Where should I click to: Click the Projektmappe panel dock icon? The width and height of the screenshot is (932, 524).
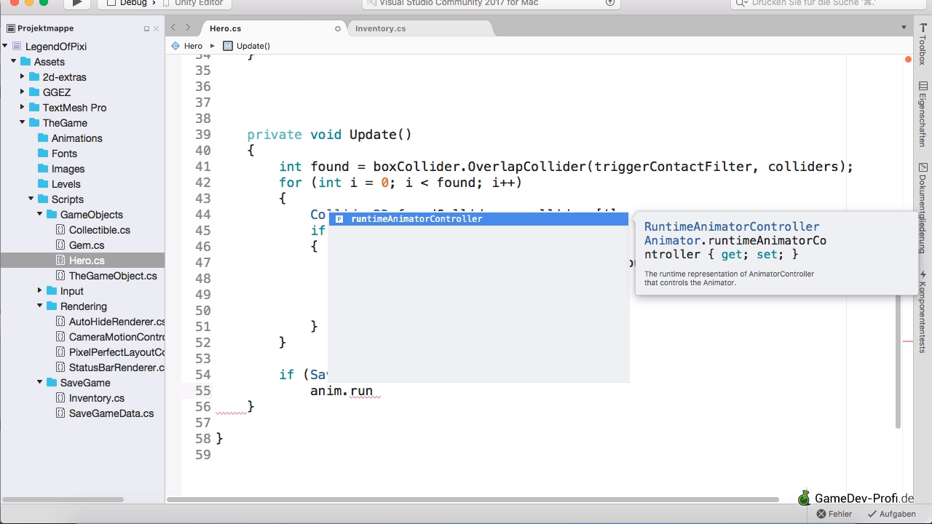tap(146, 28)
